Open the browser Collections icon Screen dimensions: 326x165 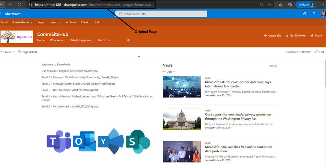(290, 4)
